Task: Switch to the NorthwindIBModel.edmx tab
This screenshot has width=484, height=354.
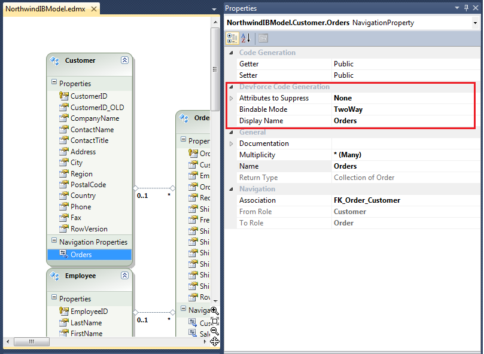Action: point(45,9)
